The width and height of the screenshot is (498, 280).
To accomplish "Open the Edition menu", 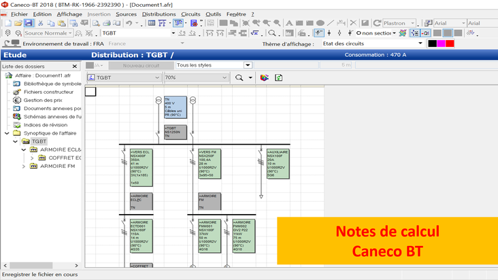I will point(42,14).
